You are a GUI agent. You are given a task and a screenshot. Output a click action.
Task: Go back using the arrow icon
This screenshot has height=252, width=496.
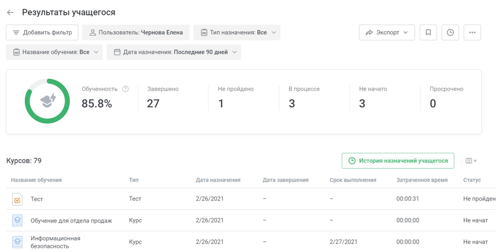coord(10,12)
